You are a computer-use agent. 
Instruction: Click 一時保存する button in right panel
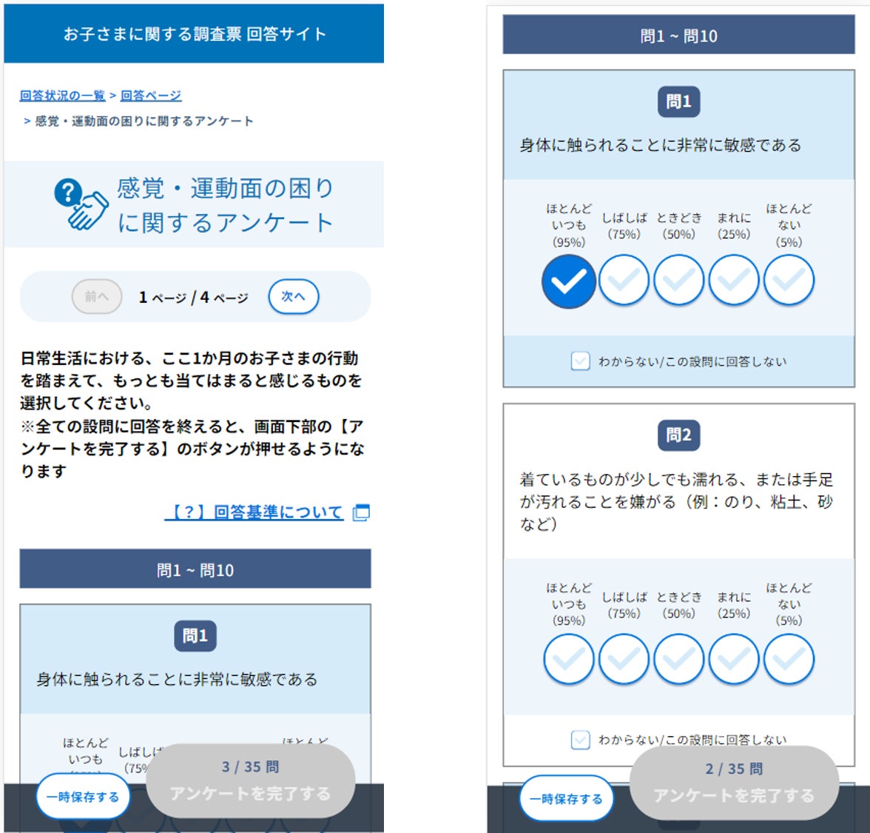pos(567,798)
